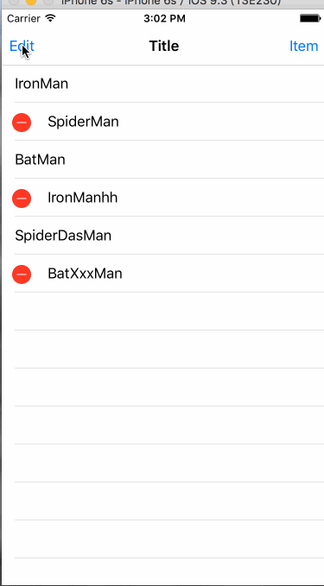
Task: Click the gray zoom button in simulator title bar
Action: (48, 2)
